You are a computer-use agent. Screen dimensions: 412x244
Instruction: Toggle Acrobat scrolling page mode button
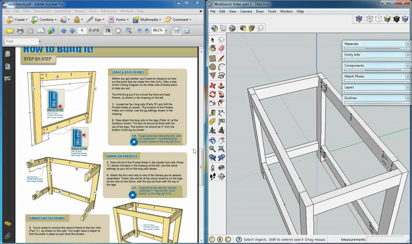176,30
